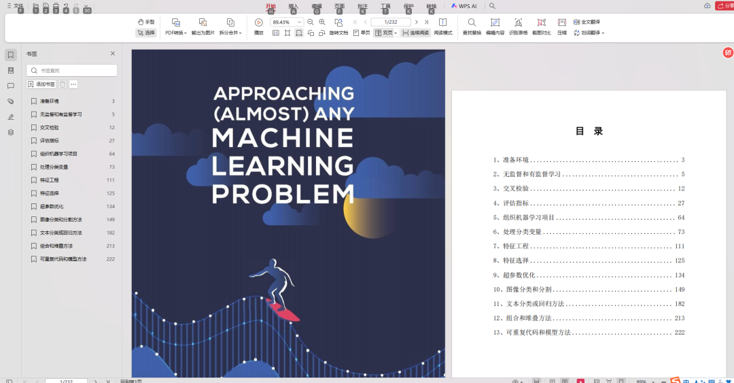Delete bookmark with the trash icon

[63, 84]
